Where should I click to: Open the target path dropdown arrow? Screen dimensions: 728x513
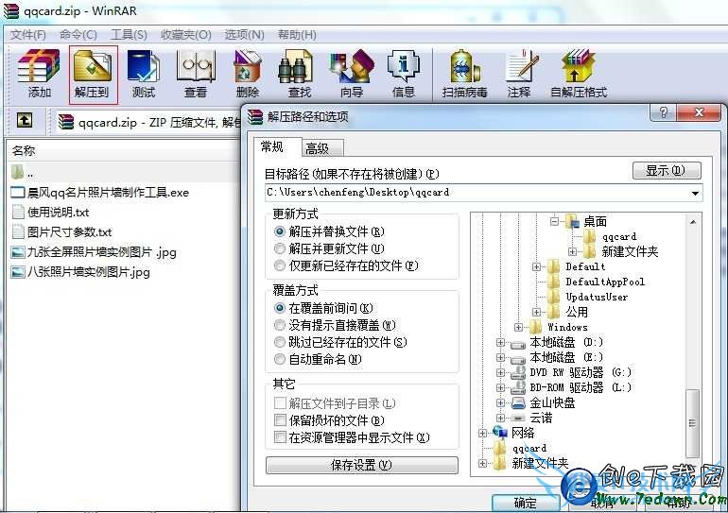pos(695,193)
